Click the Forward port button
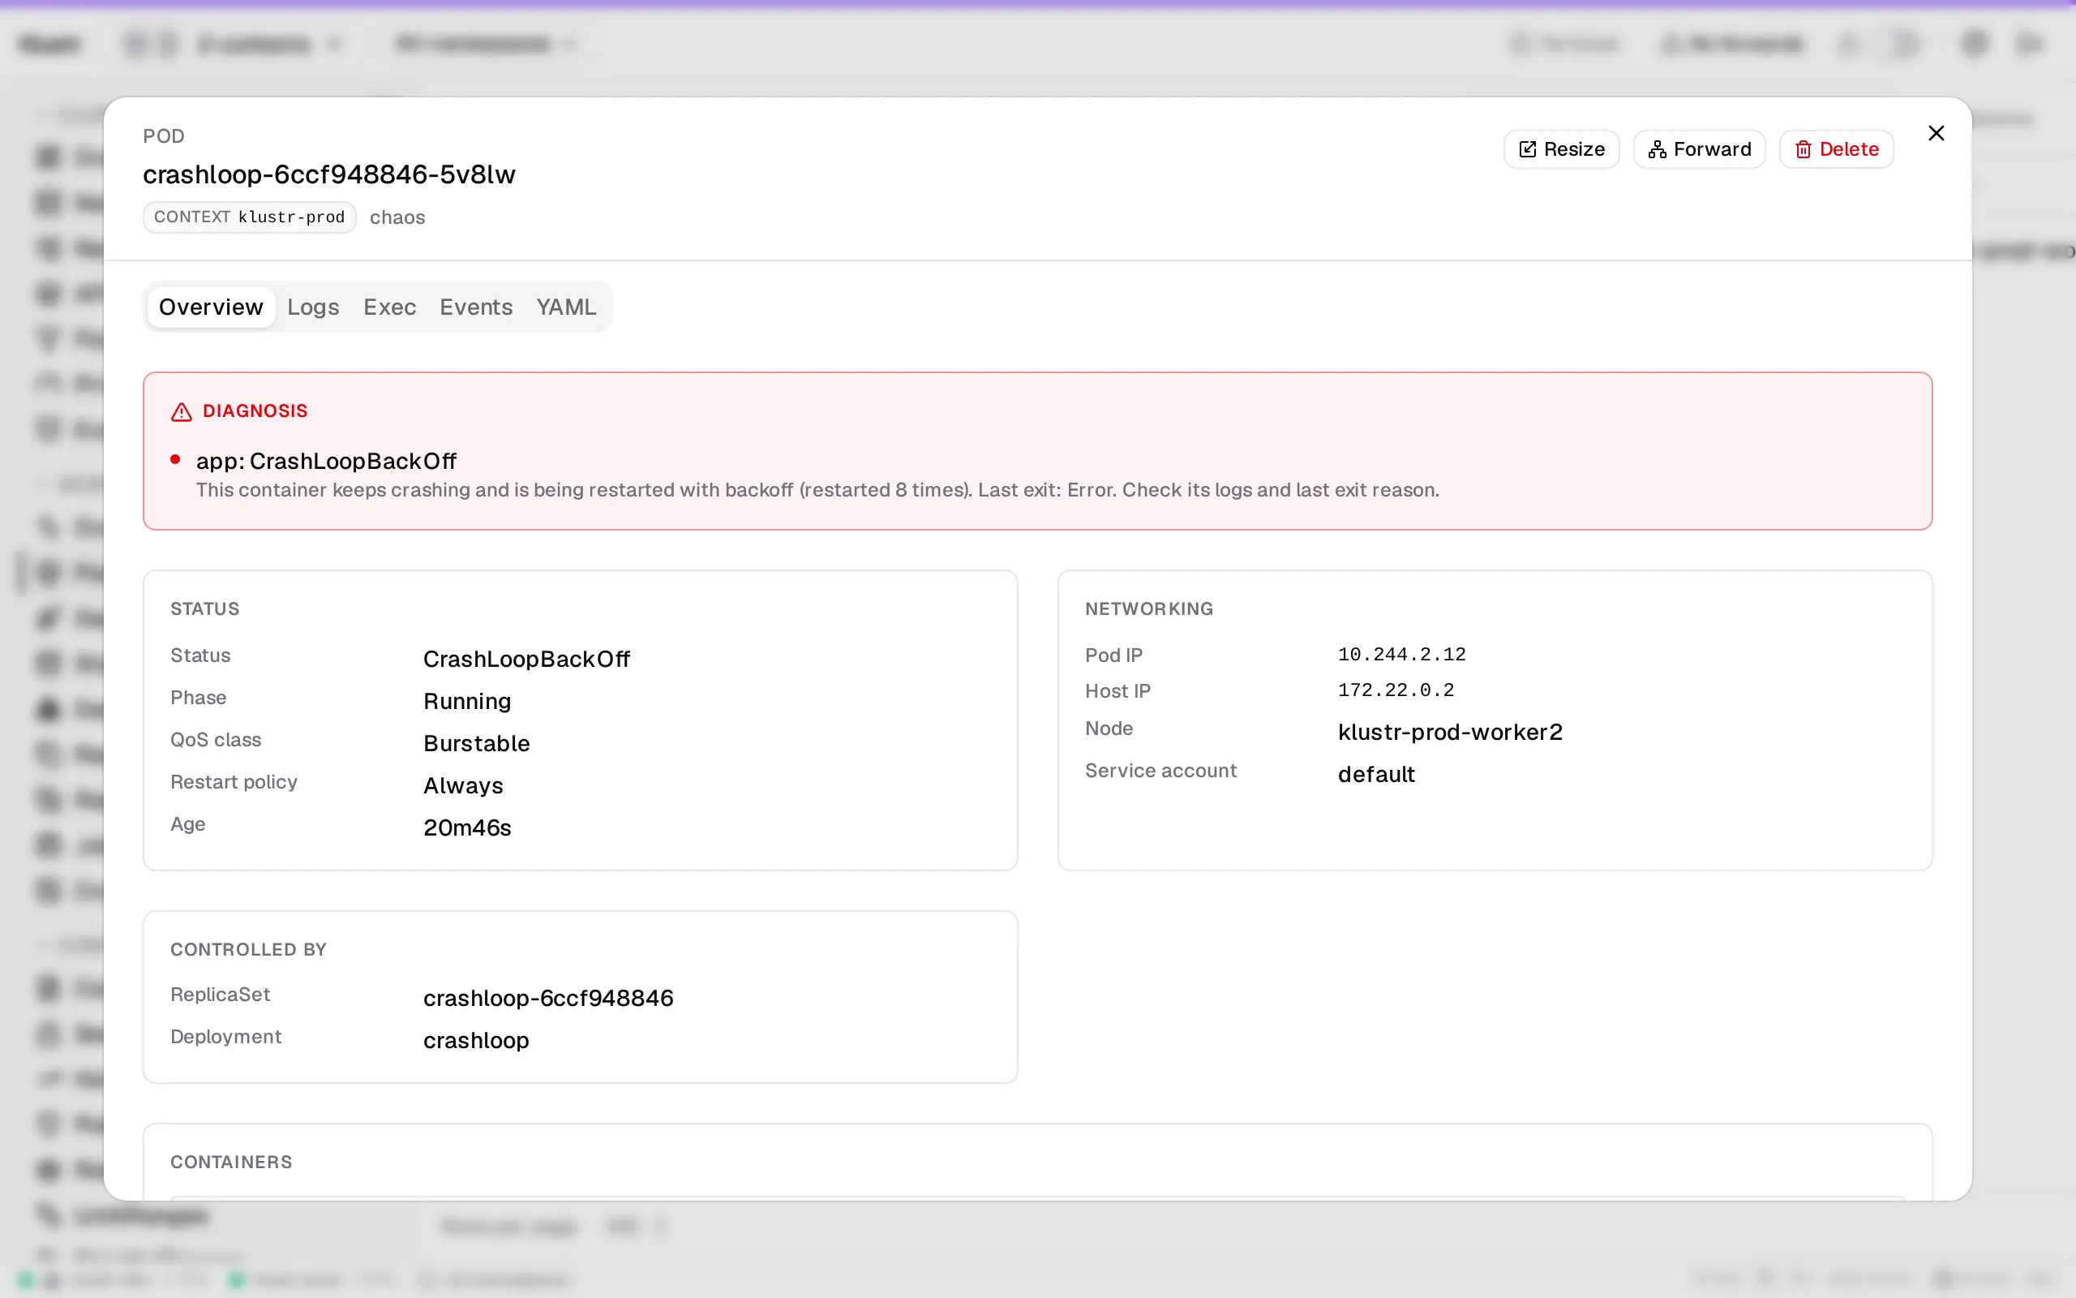Screen dimensions: 2076x1298 (x=1700, y=149)
